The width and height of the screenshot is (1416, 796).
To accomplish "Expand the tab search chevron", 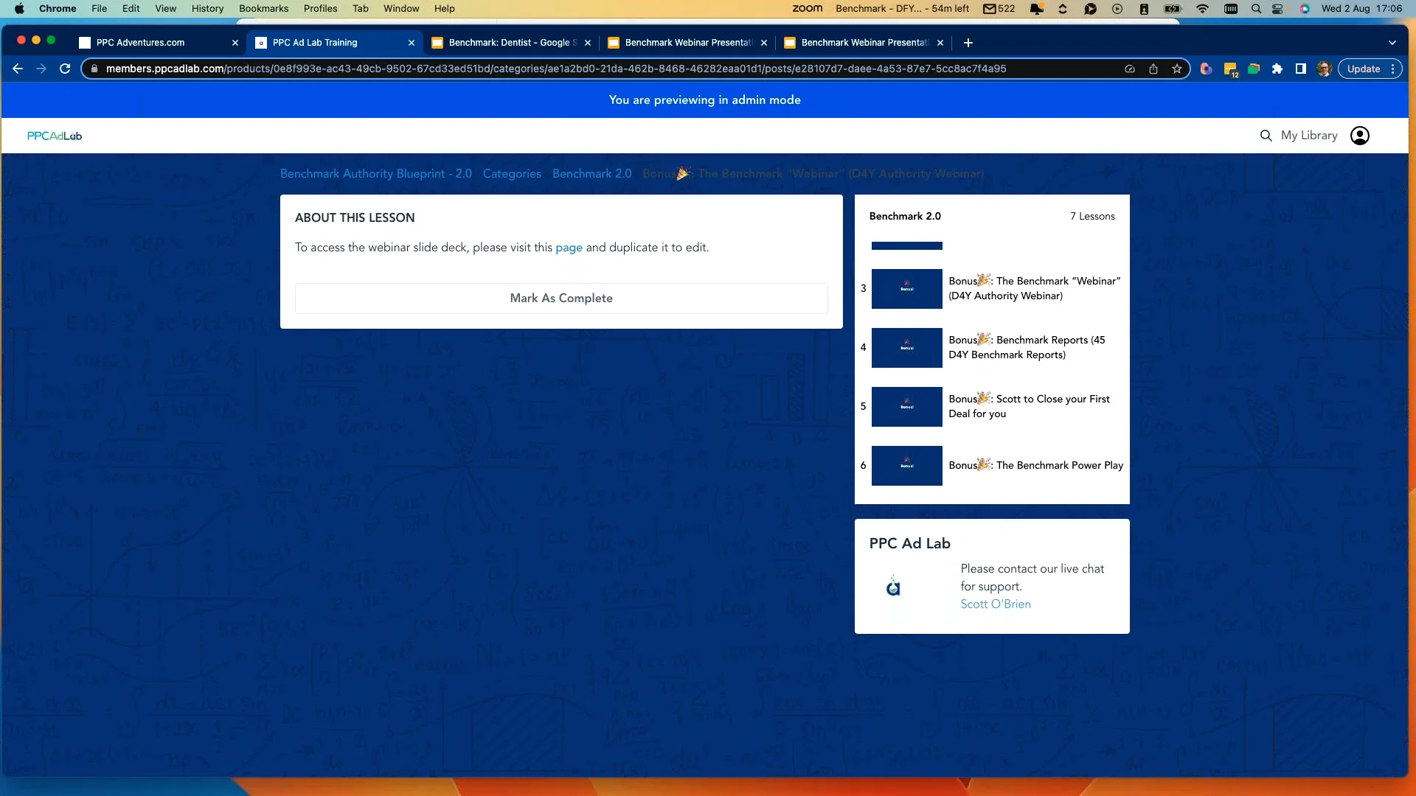I will tap(1392, 43).
